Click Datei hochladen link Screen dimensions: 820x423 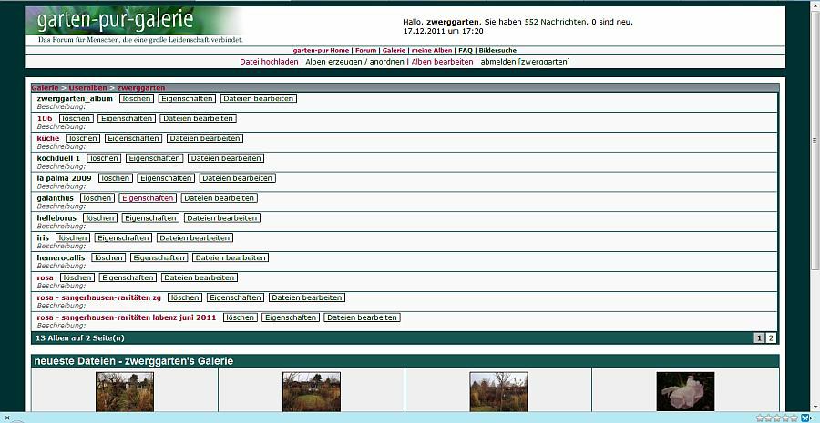pyautogui.click(x=269, y=62)
